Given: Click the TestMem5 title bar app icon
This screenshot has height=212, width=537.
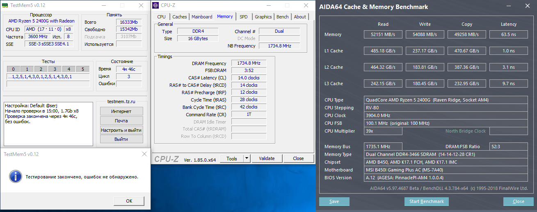Looking at the screenshot, I should point(5,6).
